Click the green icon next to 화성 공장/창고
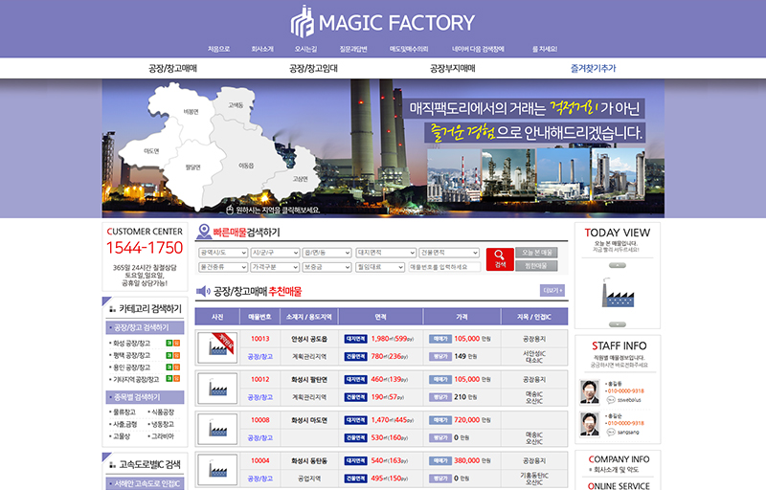 click(x=169, y=344)
